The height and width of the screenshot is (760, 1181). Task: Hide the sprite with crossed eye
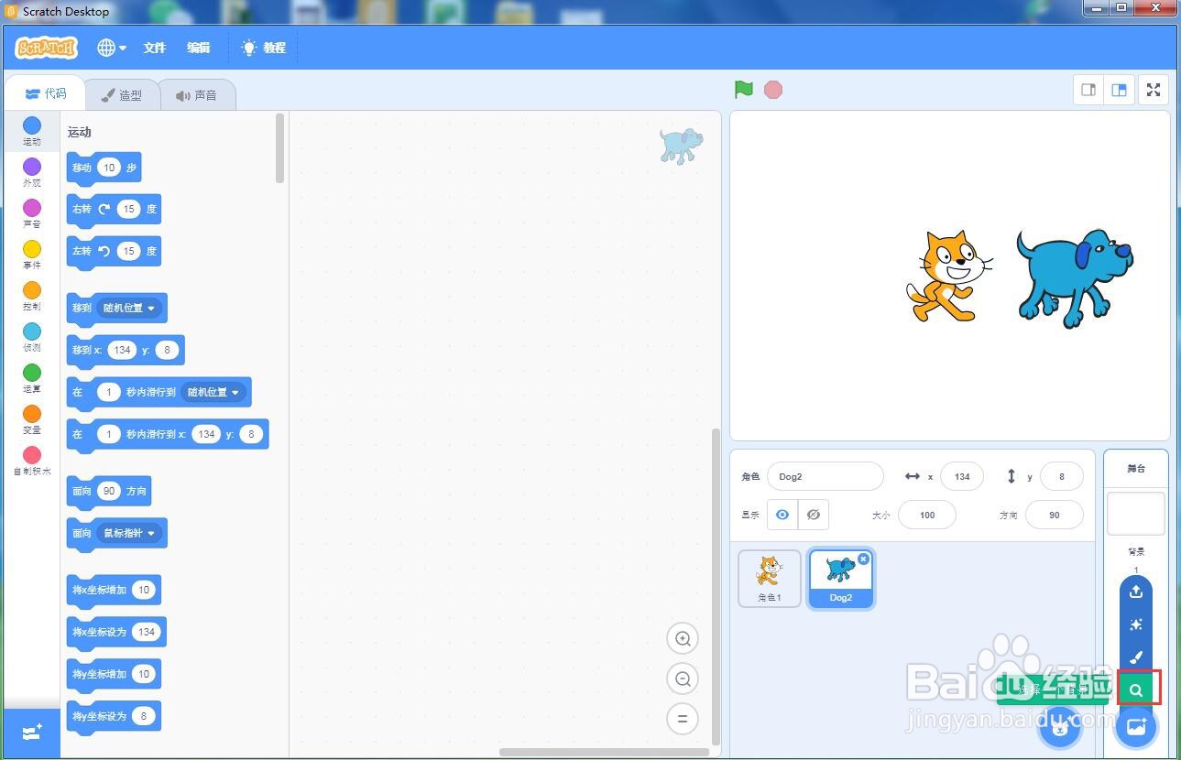(x=814, y=515)
